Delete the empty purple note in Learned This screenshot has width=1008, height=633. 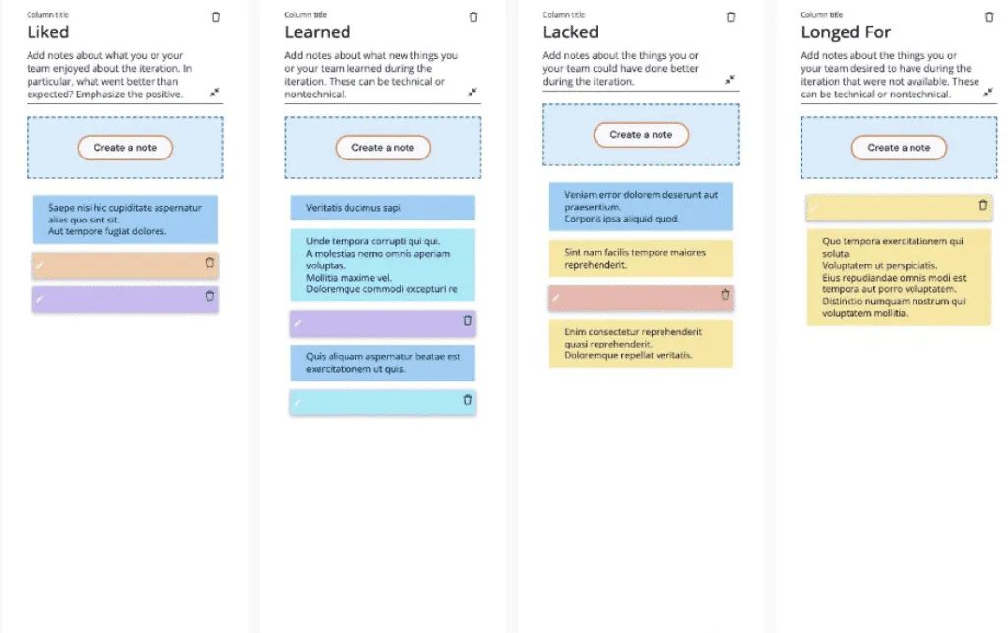pos(468,320)
